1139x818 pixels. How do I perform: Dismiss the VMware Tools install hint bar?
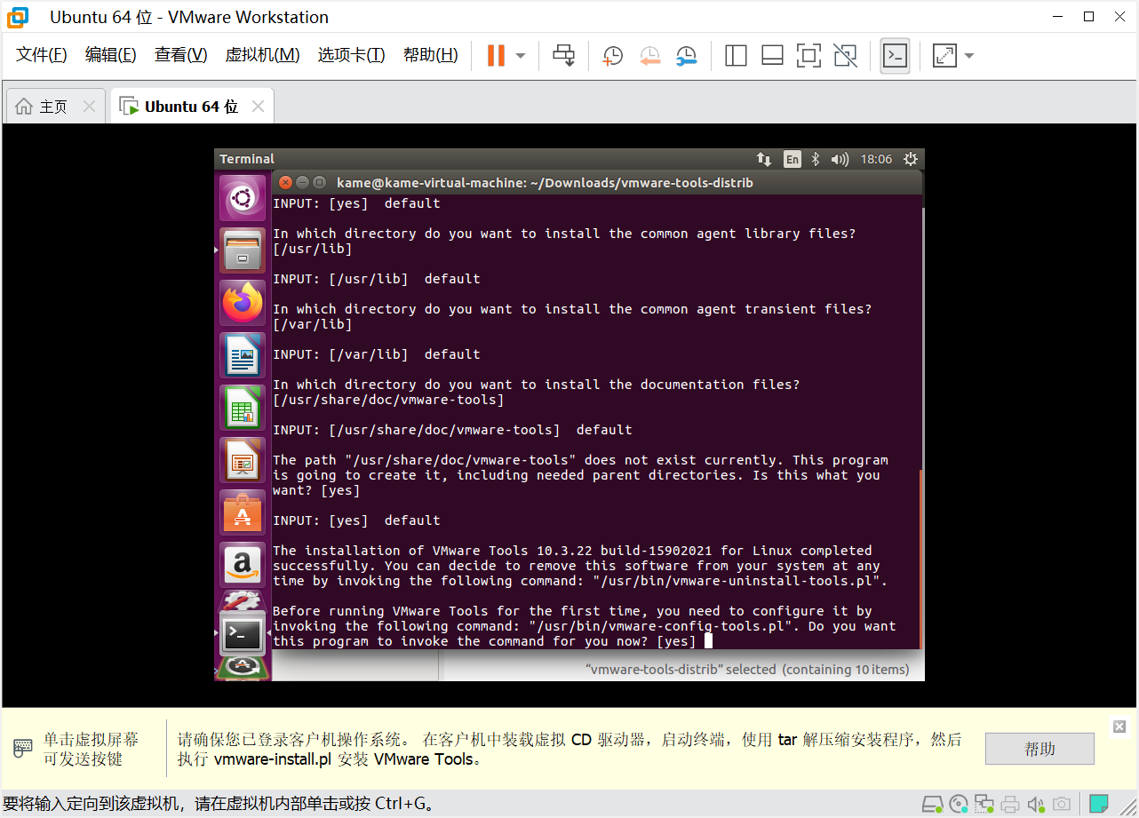coord(1119,727)
